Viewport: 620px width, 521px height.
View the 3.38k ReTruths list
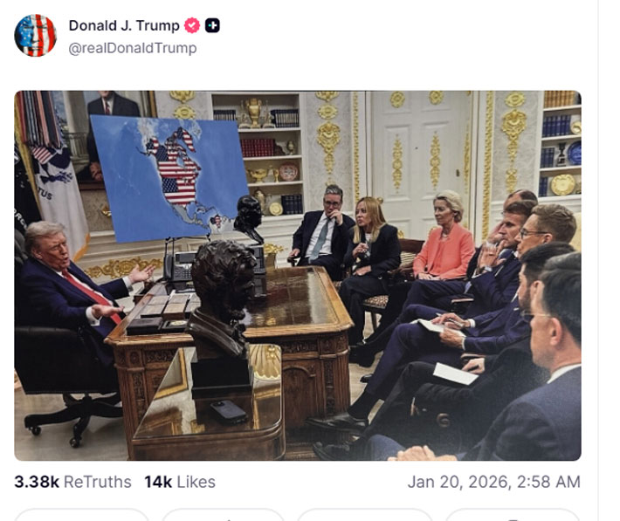coord(72,482)
